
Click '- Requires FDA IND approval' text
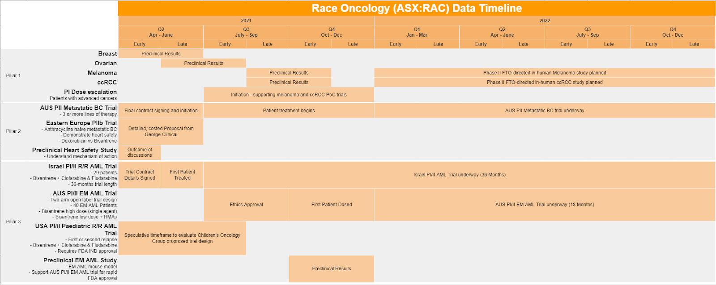pyautogui.click(x=86, y=251)
